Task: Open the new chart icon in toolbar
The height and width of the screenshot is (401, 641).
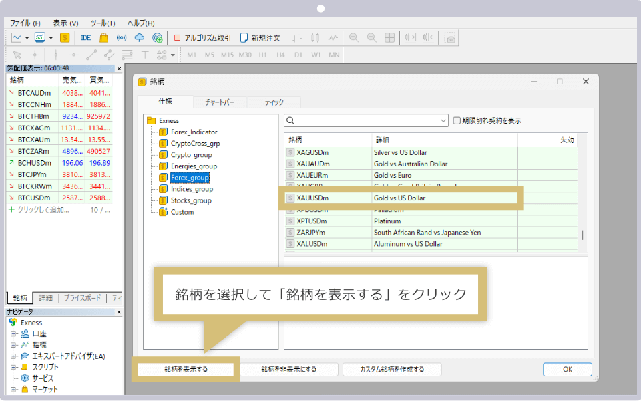Action: point(16,38)
